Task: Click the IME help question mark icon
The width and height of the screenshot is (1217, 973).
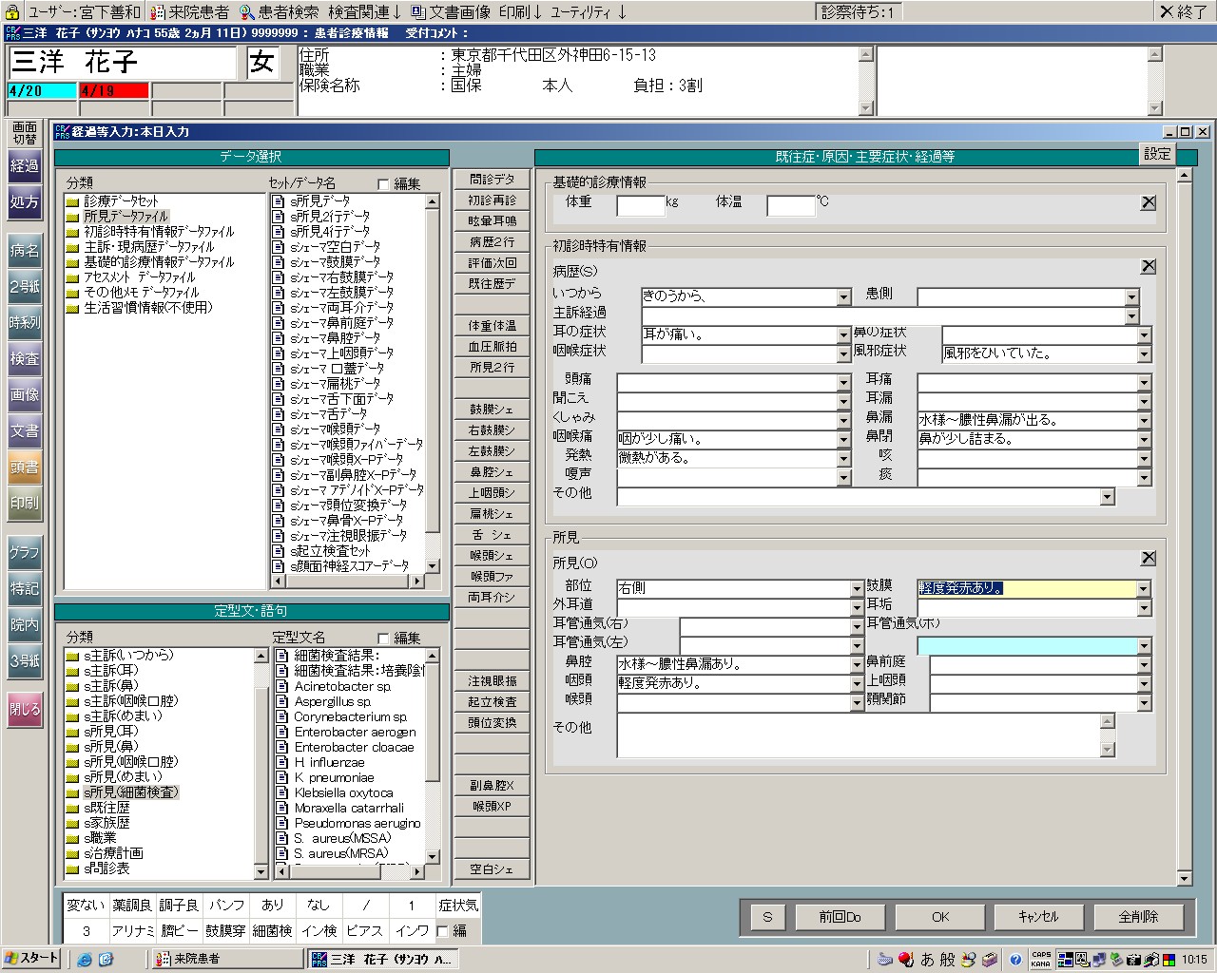Action: [x=1015, y=959]
